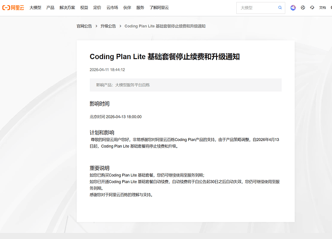Open the 了解阿里云 menu
332x239 pixels.
click(159, 8)
